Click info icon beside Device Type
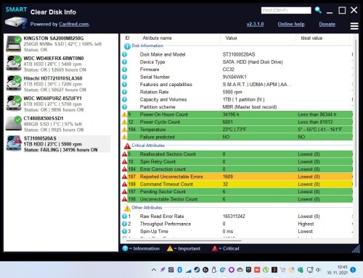This screenshot has height=278, width=363. [124, 62]
